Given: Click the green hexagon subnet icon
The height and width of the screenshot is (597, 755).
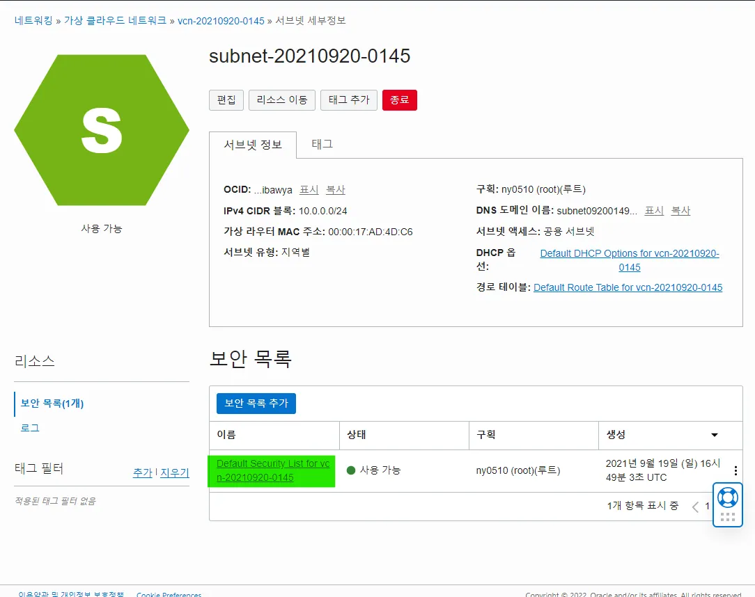Looking at the screenshot, I should [102, 129].
